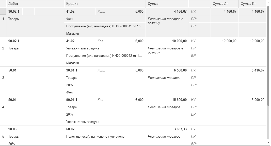Click "Увлажнитель воздуха" in row 2
The image size is (271, 146).
coord(83,48)
